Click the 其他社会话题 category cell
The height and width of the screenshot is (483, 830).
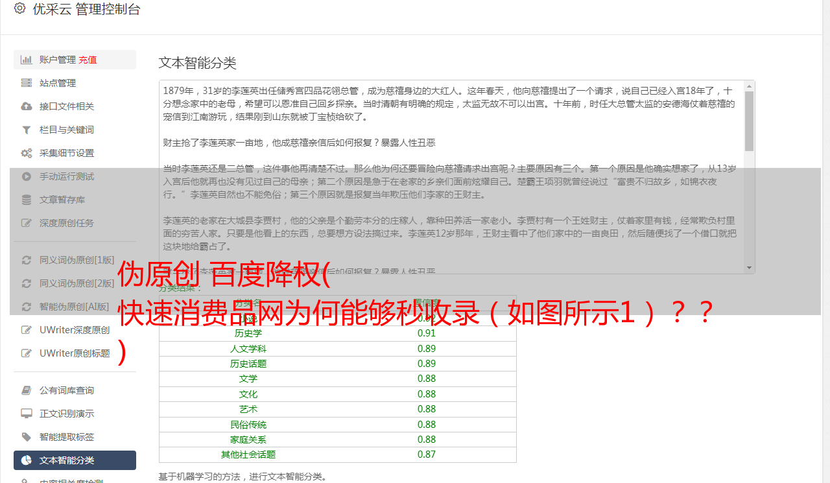click(248, 454)
